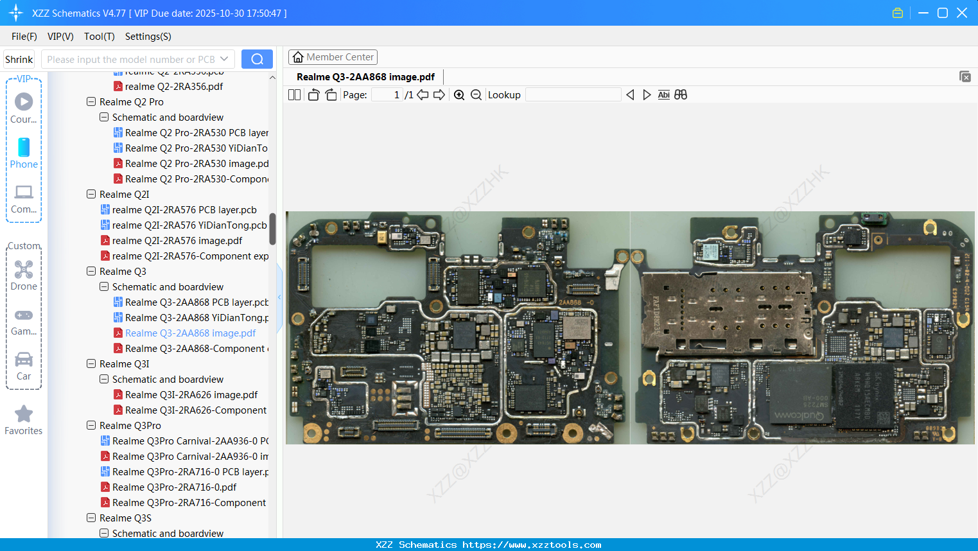Go to next page arrow
The width and height of the screenshot is (978, 551).
pyautogui.click(x=439, y=95)
